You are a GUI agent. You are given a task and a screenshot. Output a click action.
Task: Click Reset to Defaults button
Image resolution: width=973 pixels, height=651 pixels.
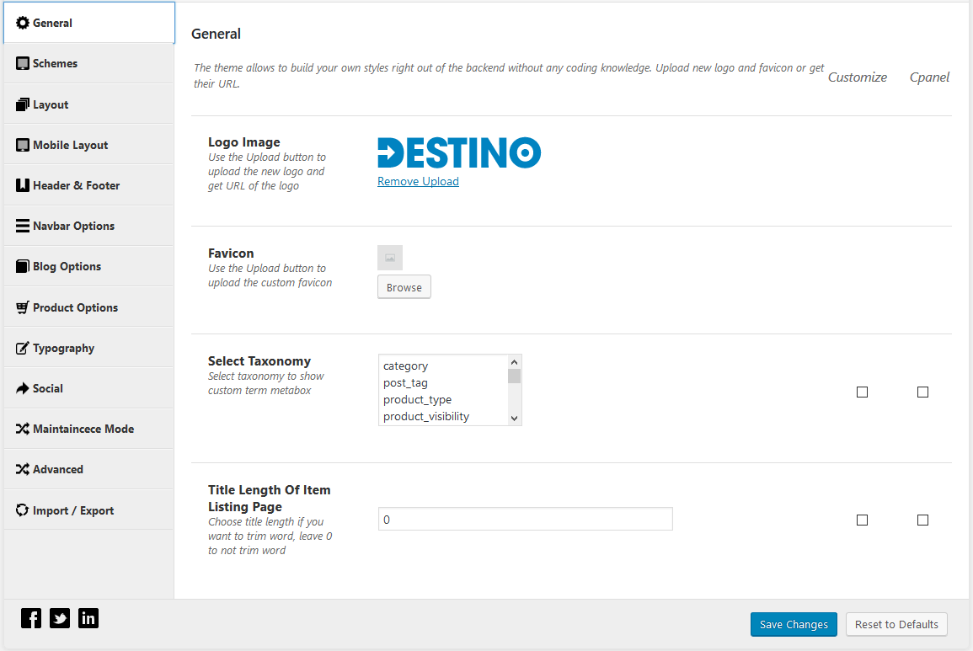click(896, 624)
